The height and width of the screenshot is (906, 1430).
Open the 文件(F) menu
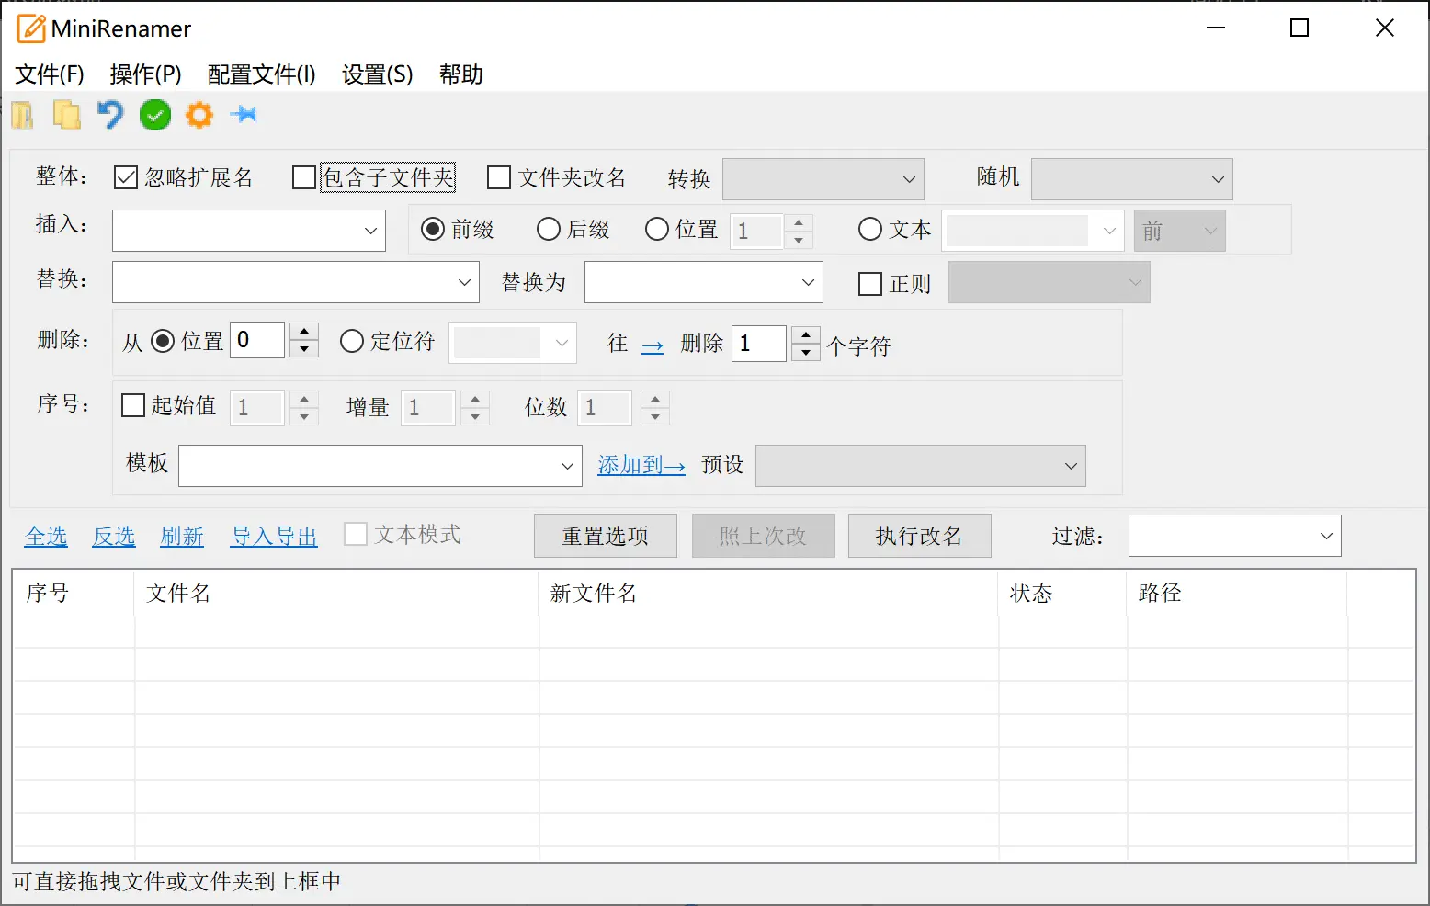(50, 74)
